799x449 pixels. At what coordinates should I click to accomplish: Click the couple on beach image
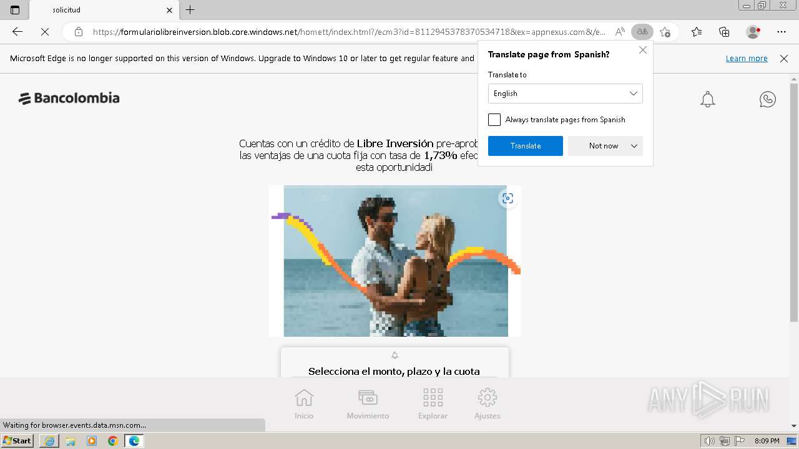tap(395, 261)
